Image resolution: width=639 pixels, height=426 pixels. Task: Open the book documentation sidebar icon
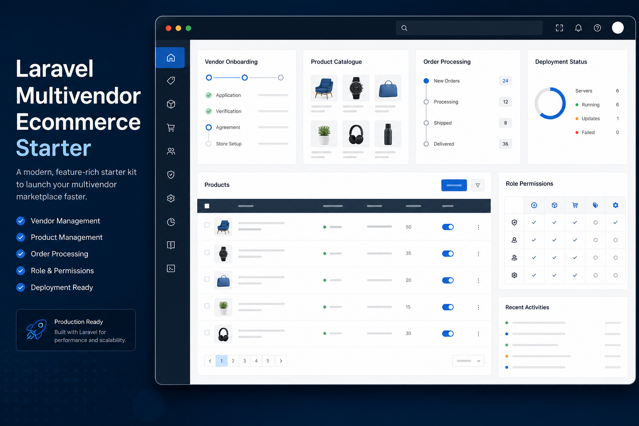point(171,245)
